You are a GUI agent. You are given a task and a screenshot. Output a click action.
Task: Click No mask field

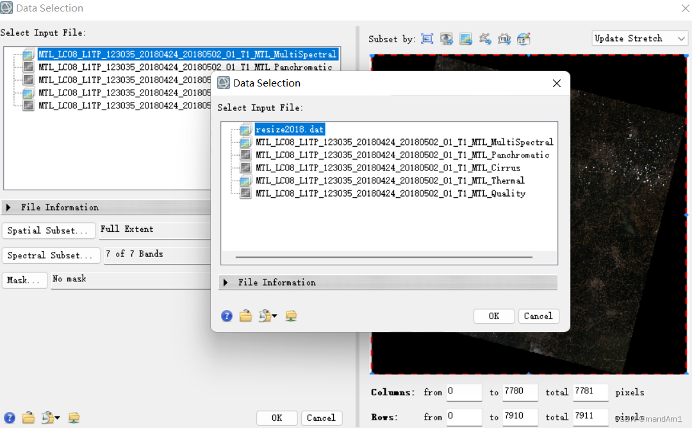(131, 279)
